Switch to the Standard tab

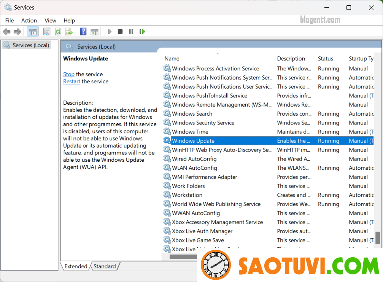click(105, 266)
